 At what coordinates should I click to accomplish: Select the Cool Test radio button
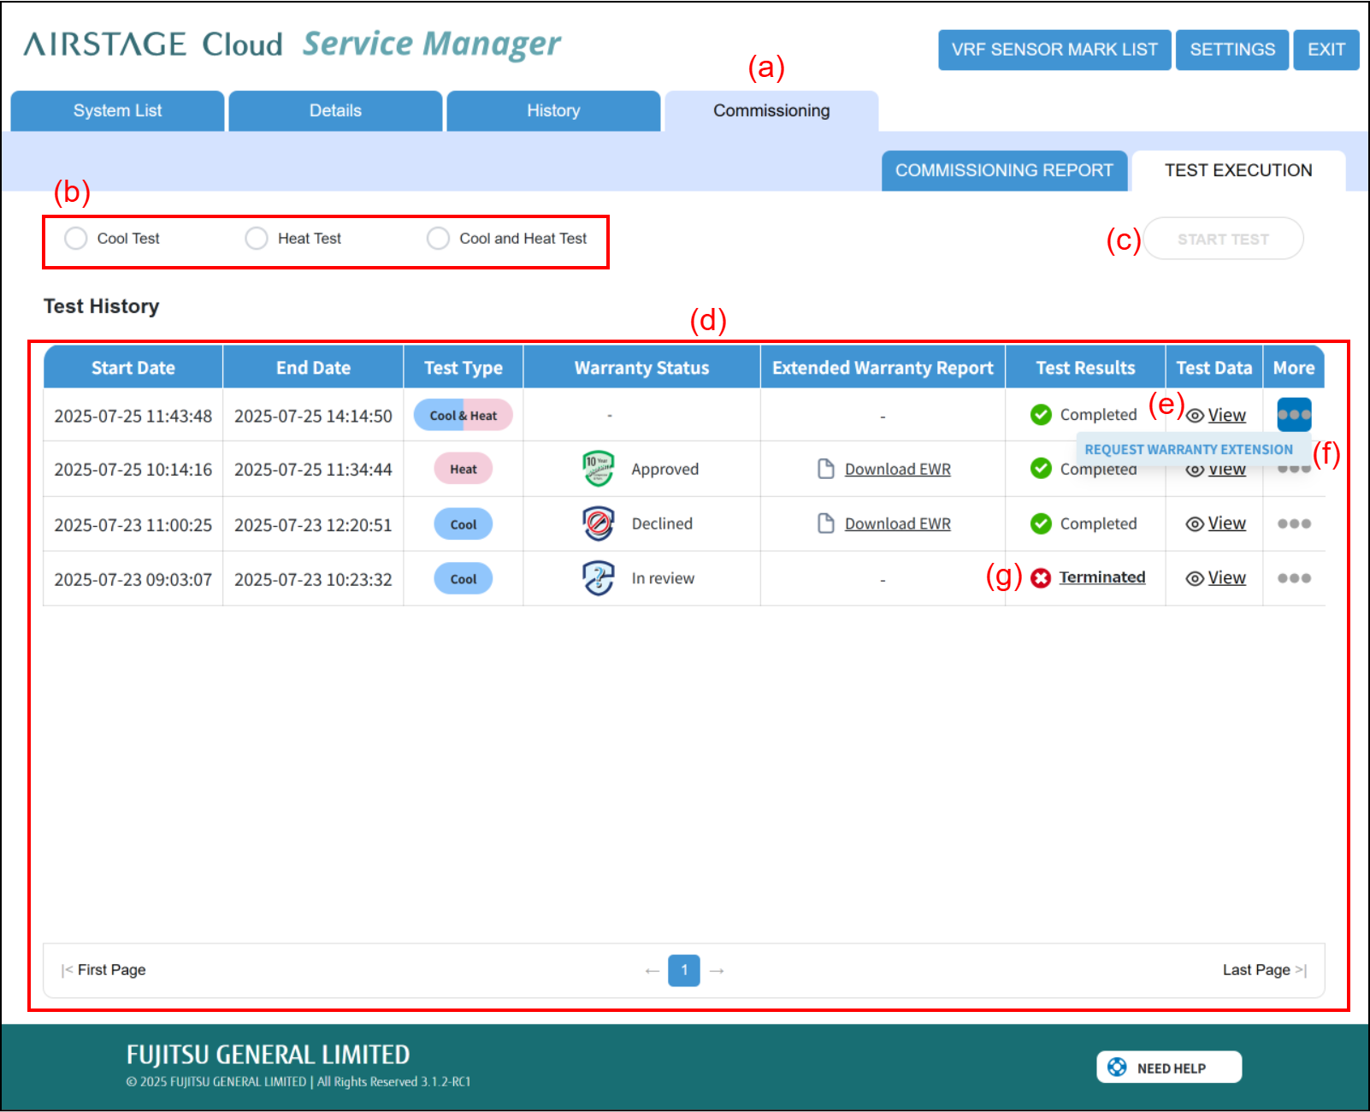pyautogui.click(x=76, y=239)
